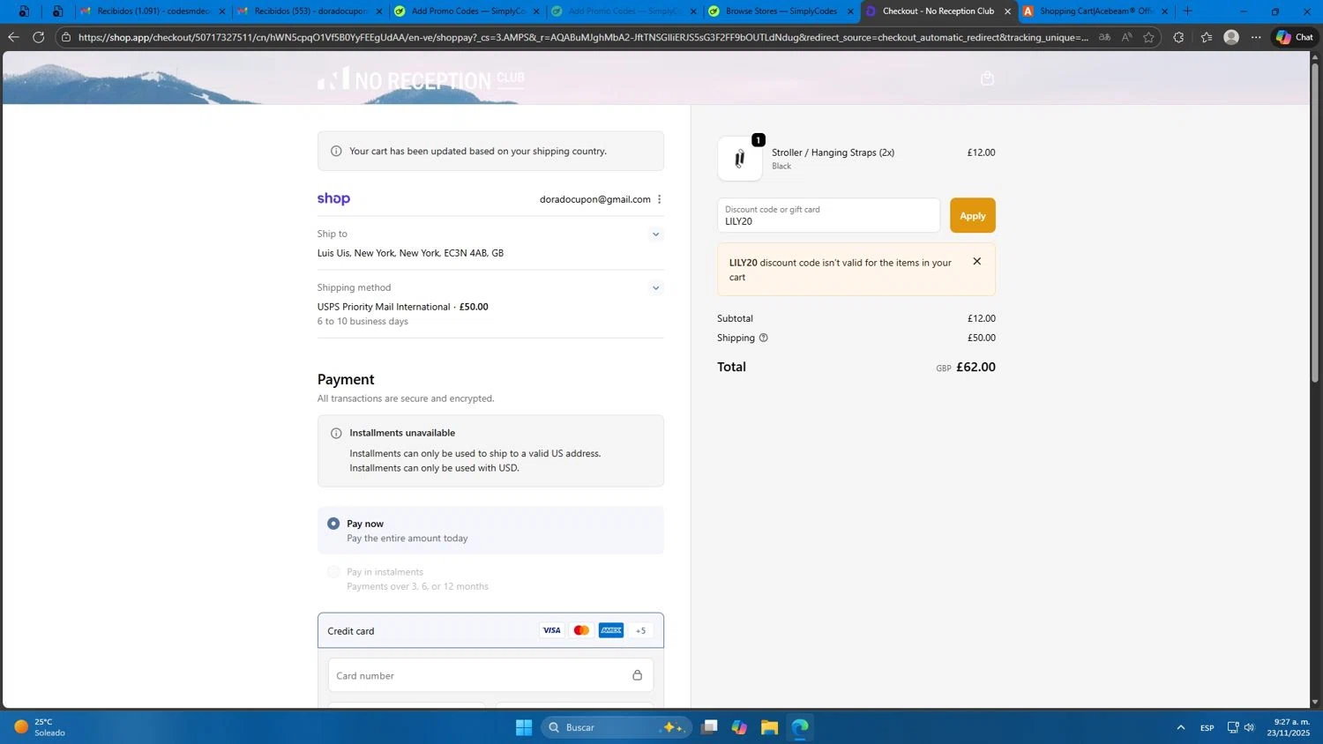Reload the checkout page
This screenshot has height=744, width=1323.
tap(38, 37)
